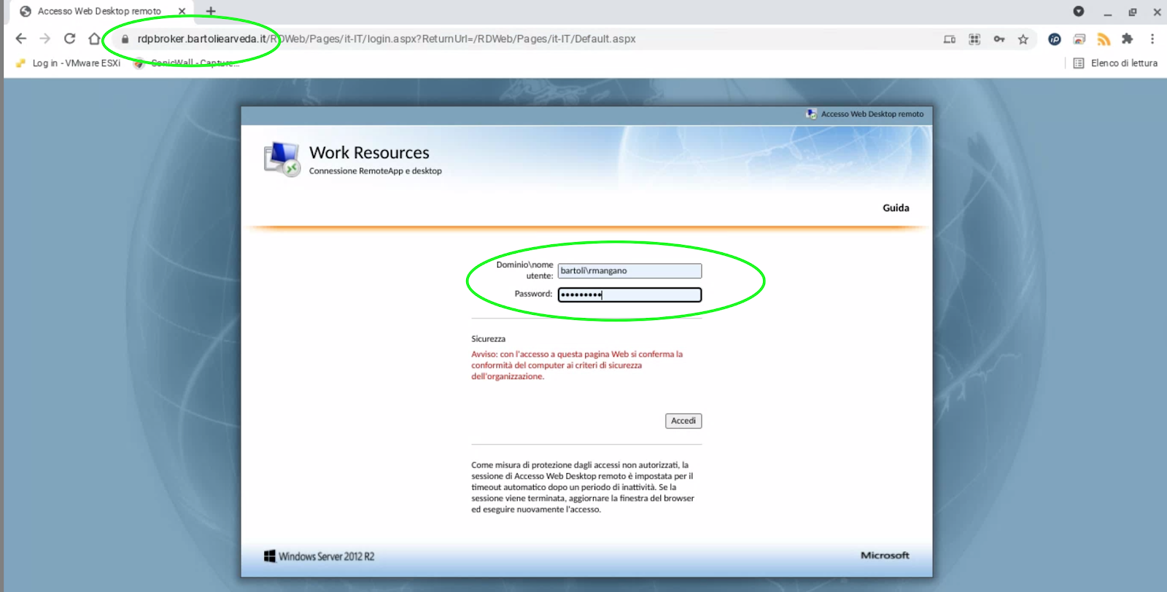Restore down the browser window

click(x=1132, y=12)
